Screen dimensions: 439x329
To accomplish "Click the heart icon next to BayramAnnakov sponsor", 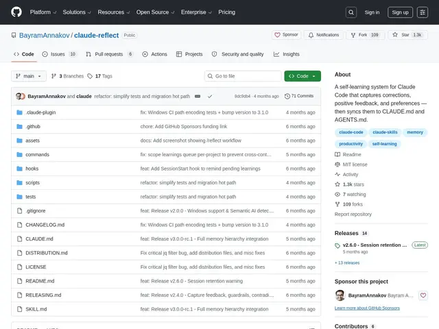I will point(423,295).
